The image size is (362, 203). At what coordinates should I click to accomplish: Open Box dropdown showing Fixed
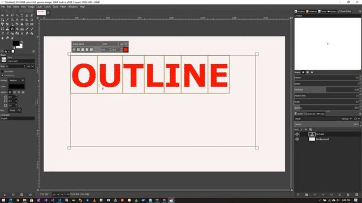point(15,111)
